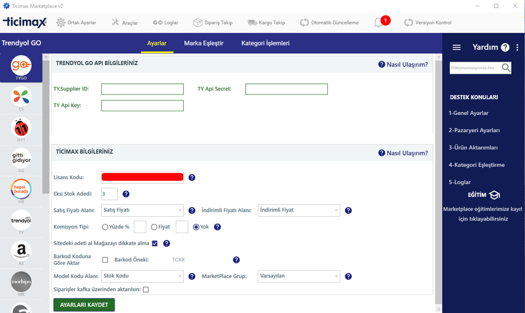Open Ortak Ayarlar gear in toolbar
The width and height of the screenshot is (525, 313).
[61, 23]
